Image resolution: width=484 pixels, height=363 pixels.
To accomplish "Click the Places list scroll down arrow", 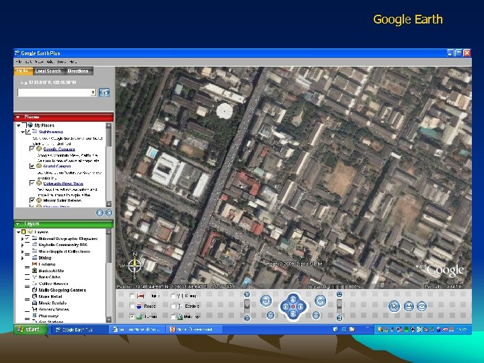I will point(109,204).
